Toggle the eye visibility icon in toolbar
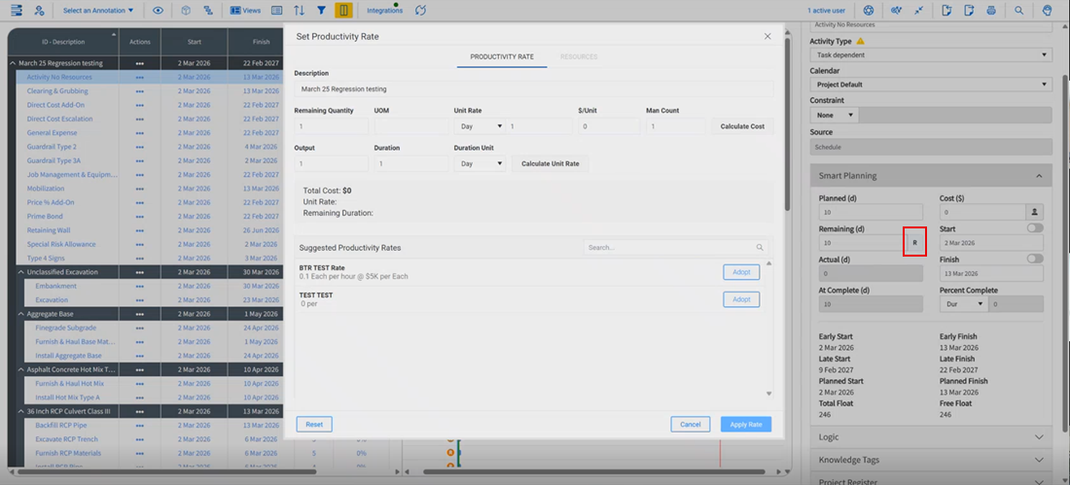The height and width of the screenshot is (485, 1070). (x=158, y=11)
